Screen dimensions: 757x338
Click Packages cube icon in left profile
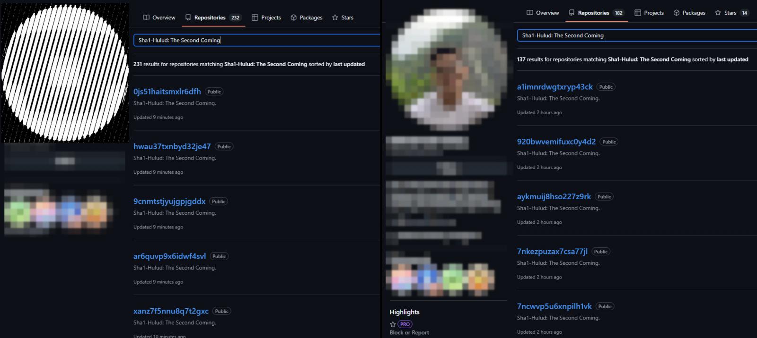tap(294, 17)
